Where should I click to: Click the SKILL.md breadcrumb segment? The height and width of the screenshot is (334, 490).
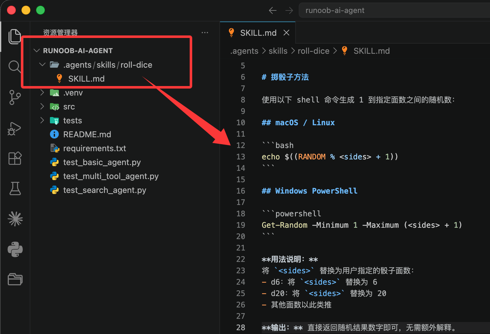[x=371, y=51]
